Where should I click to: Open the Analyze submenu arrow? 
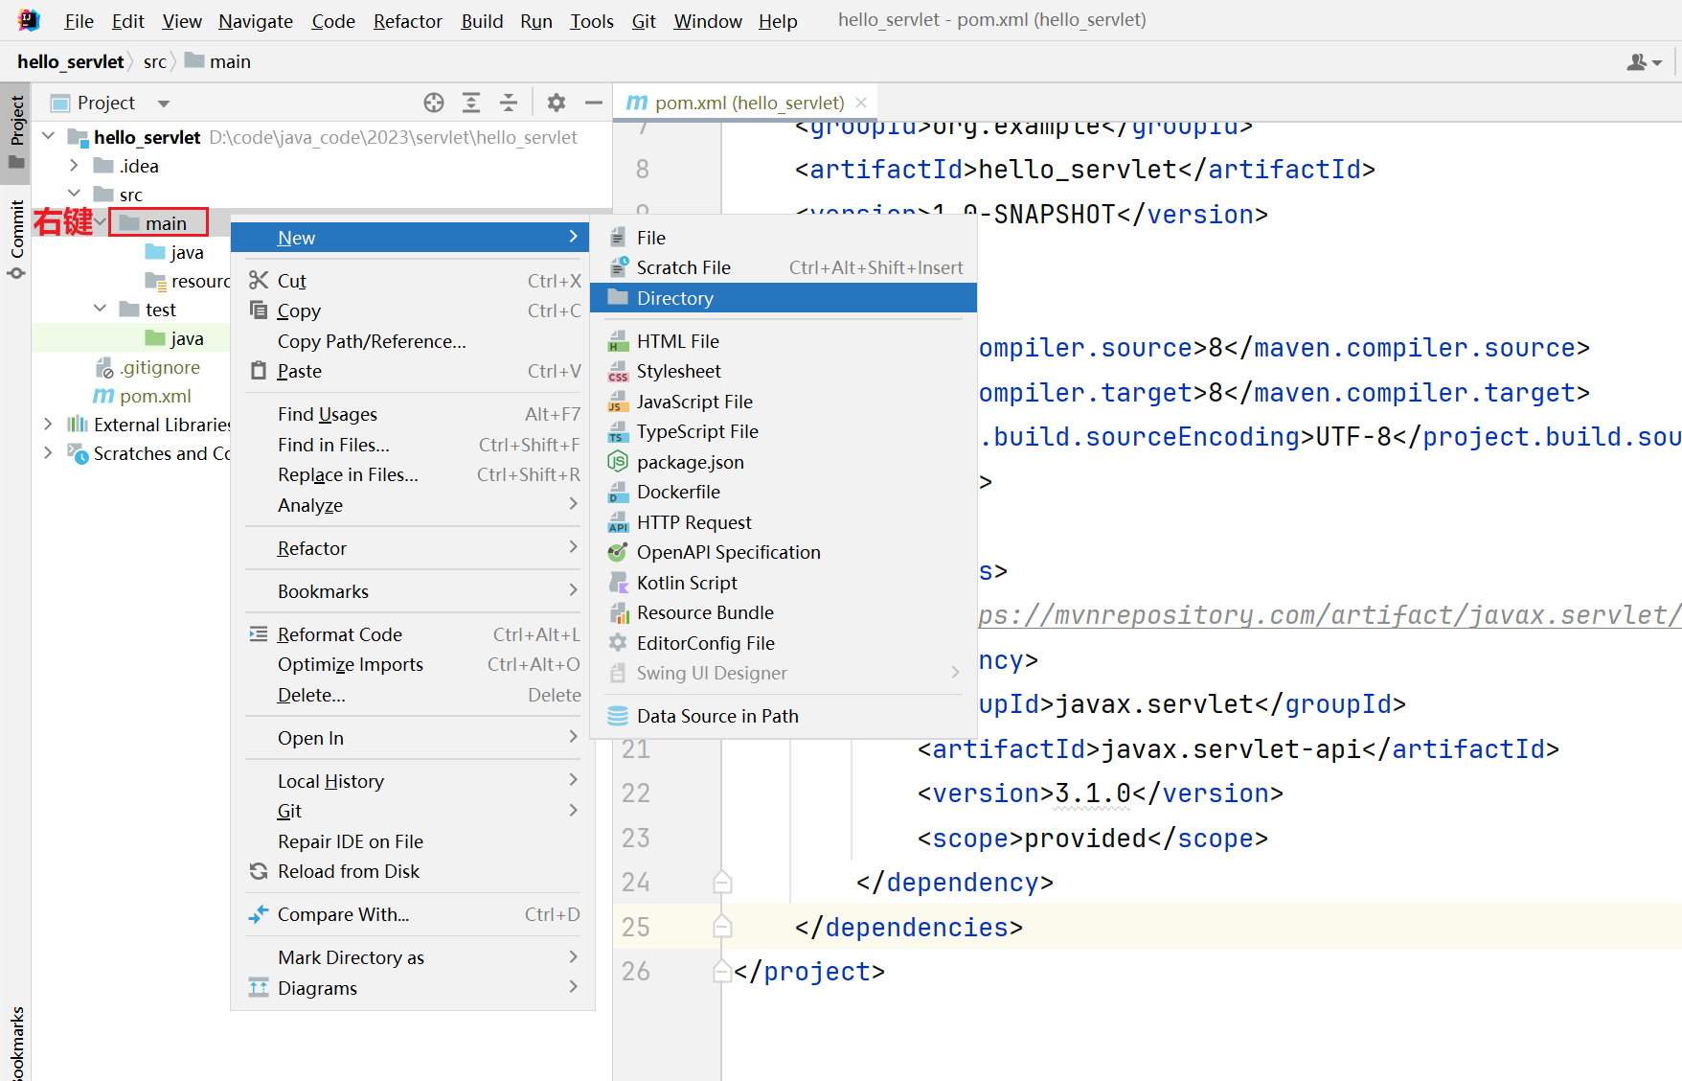[x=573, y=504]
